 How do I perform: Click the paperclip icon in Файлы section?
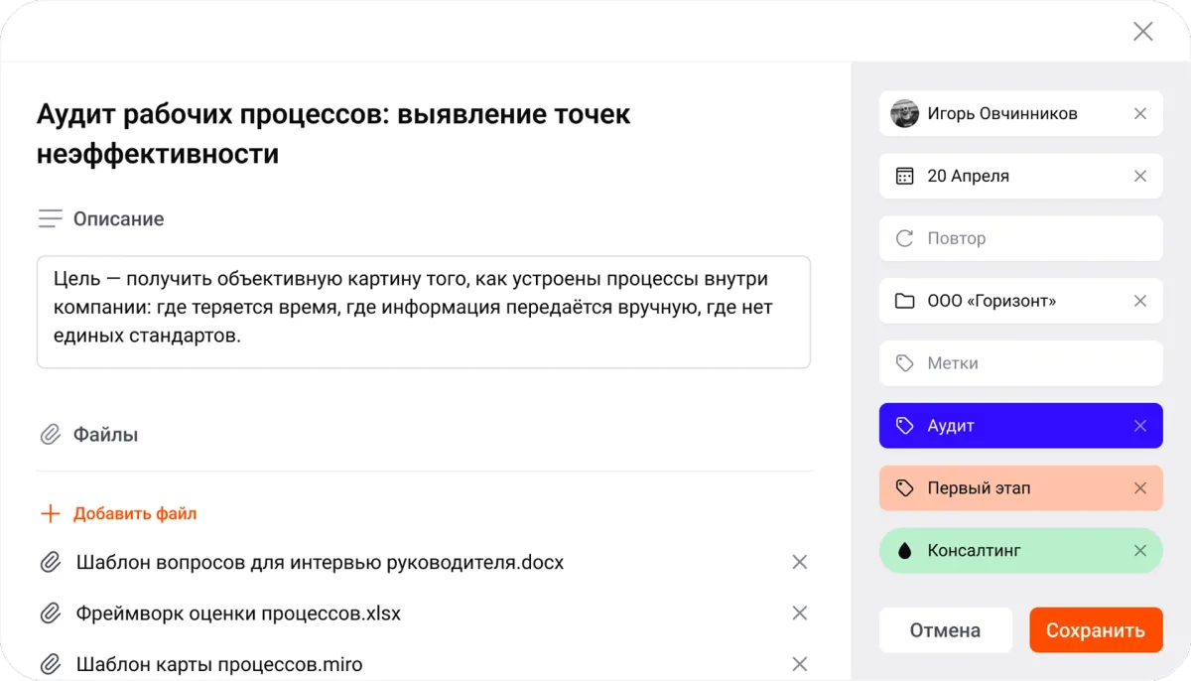point(50,434)
